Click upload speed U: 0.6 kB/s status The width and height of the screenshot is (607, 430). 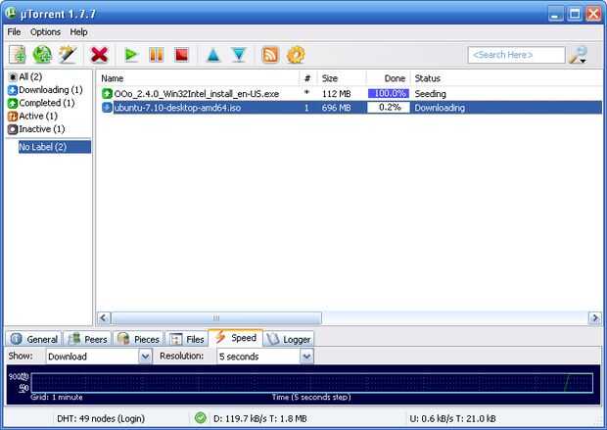tap(452, 418)
